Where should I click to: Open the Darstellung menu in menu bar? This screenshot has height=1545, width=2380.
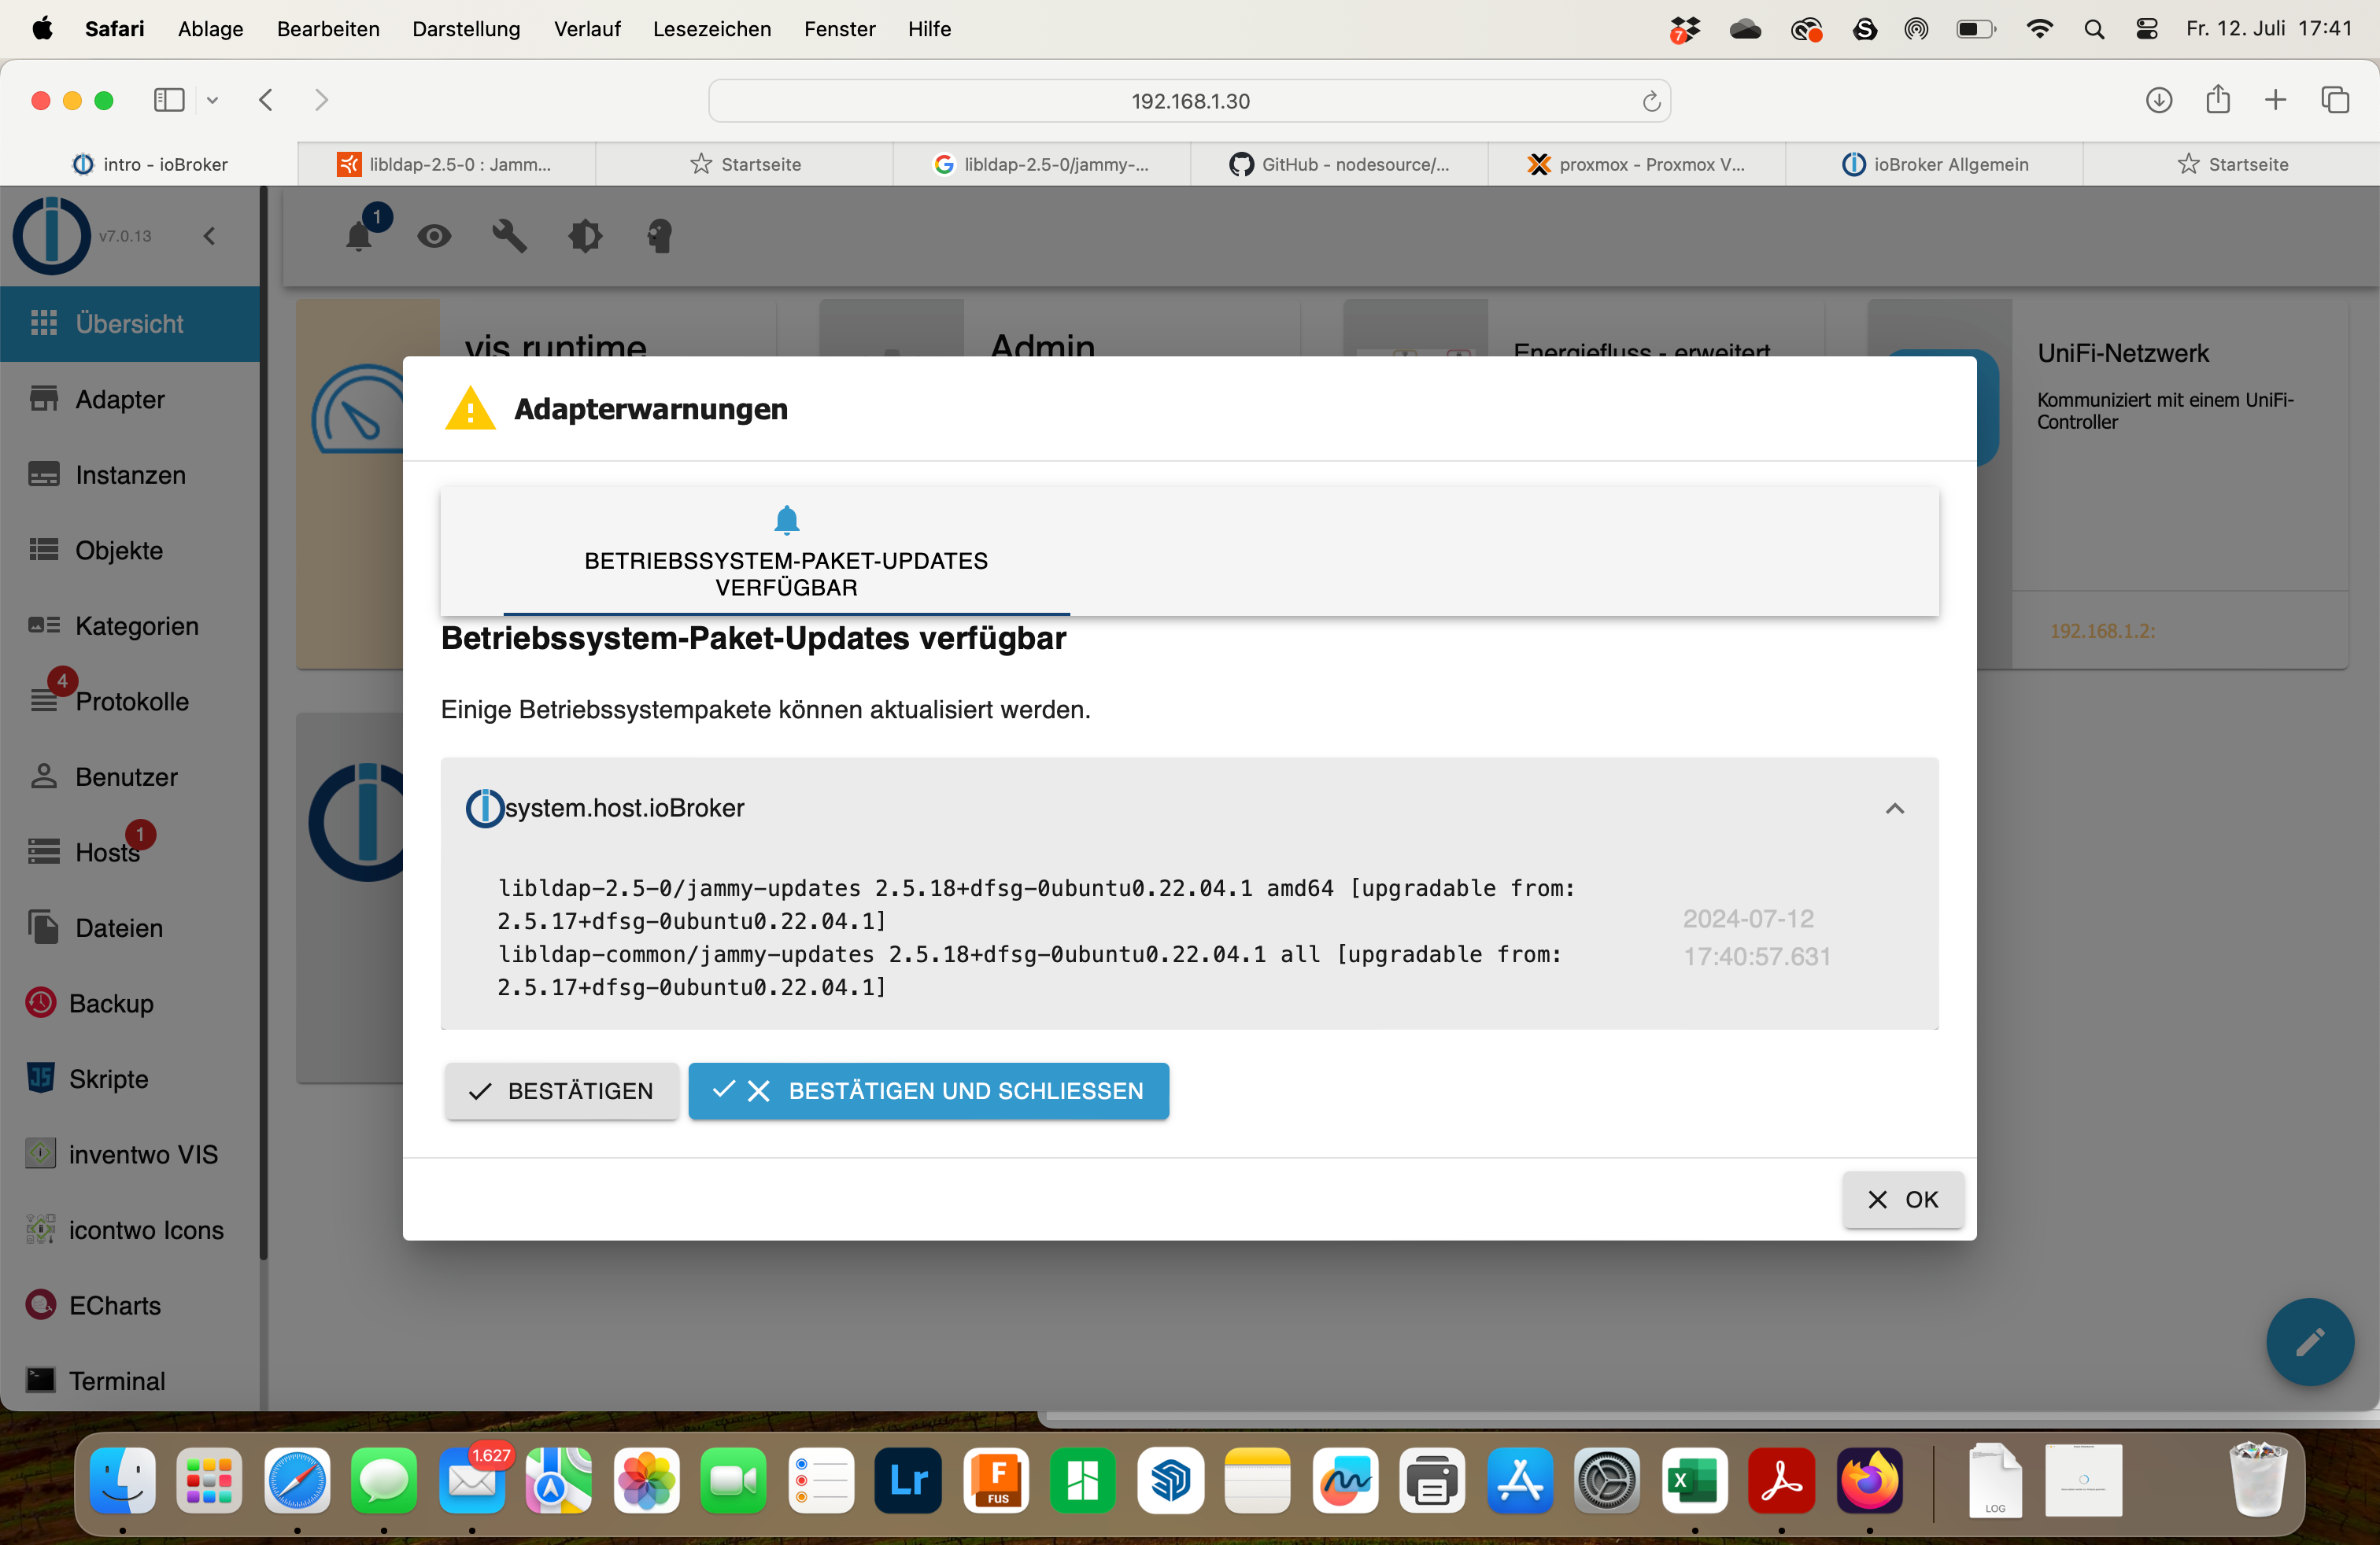[x=466, y=29]
